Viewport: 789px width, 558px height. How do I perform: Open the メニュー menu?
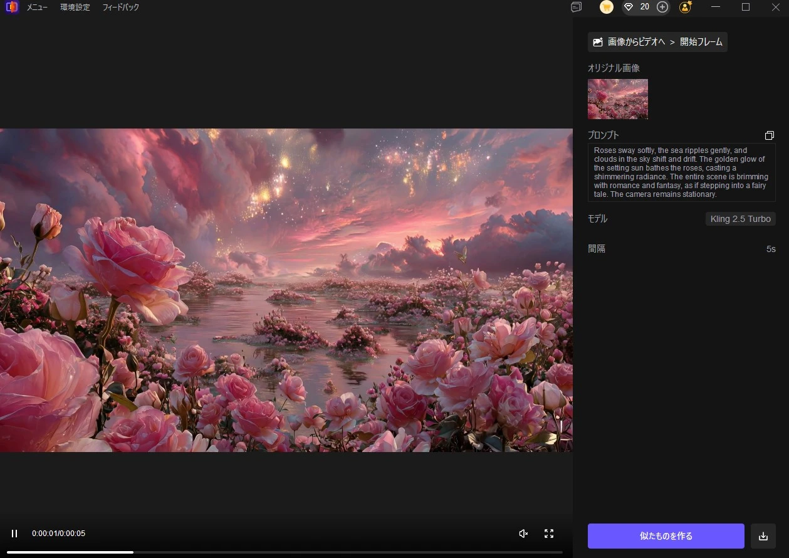pos(37,8)
